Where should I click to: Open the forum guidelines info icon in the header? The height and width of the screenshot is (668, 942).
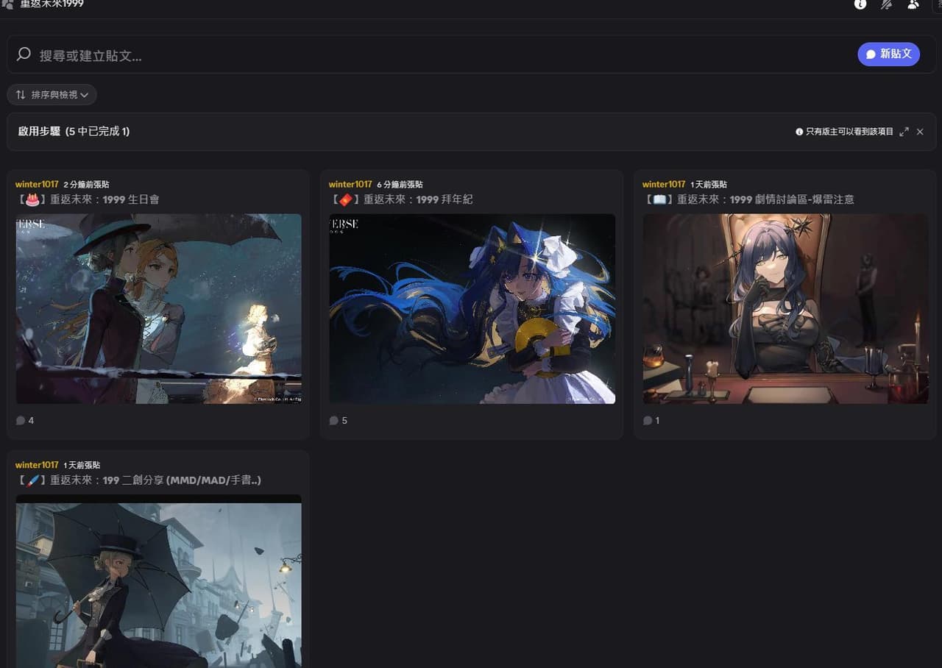(860, 4)
